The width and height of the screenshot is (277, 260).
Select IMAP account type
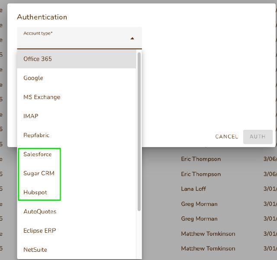click(x=77, y=116)
